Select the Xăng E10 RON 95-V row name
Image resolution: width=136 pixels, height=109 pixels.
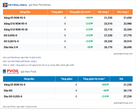coord(15,24)
